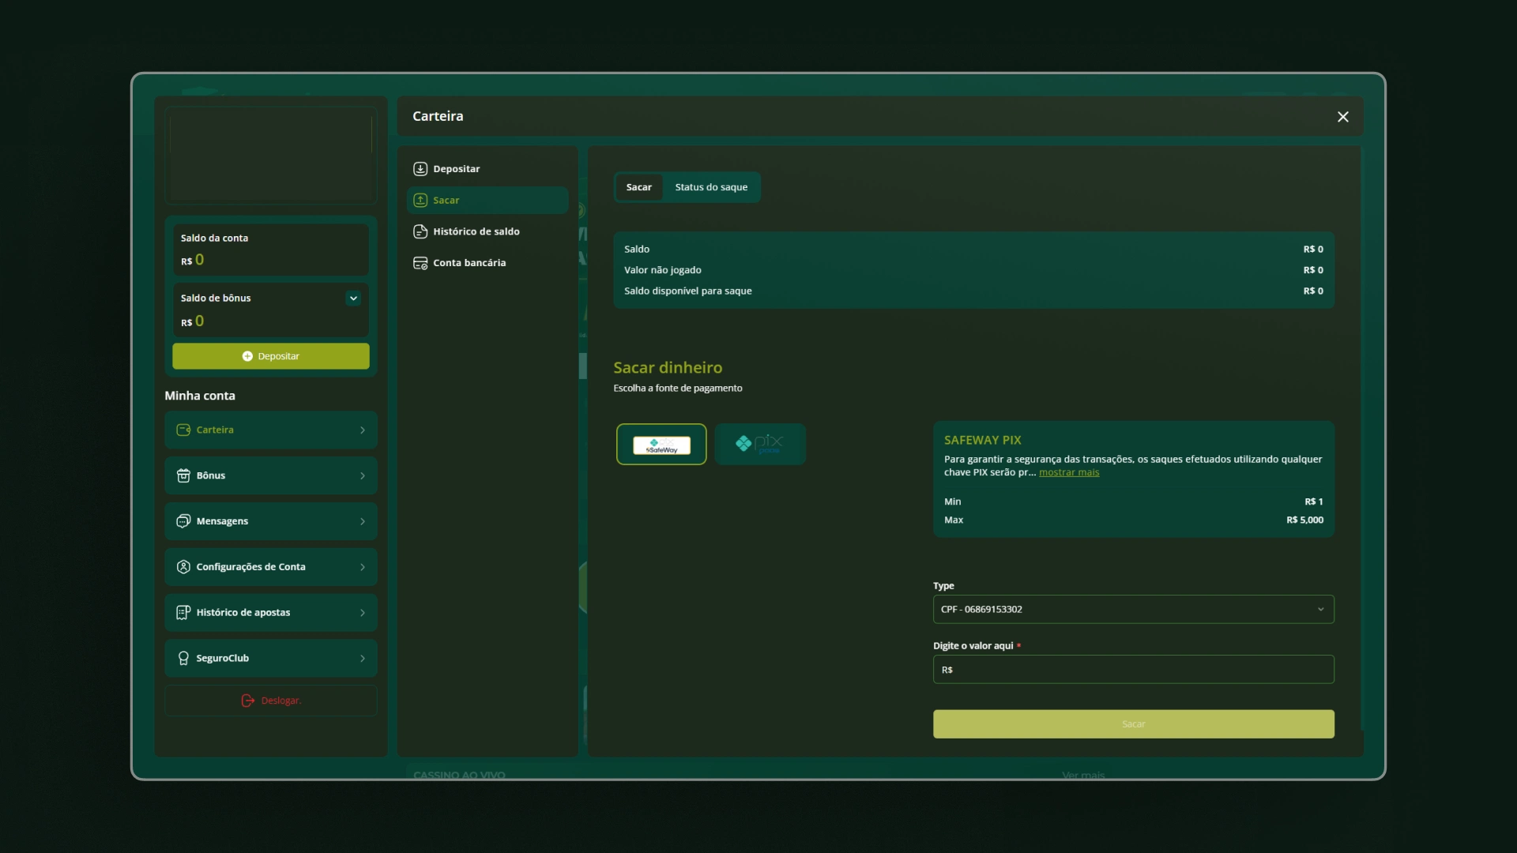Viewport: 1517px width, 853px height.
Task: Click the Carteira wallet icon under Minha conta
Action: pyautogui.click(x=183, y=430)
